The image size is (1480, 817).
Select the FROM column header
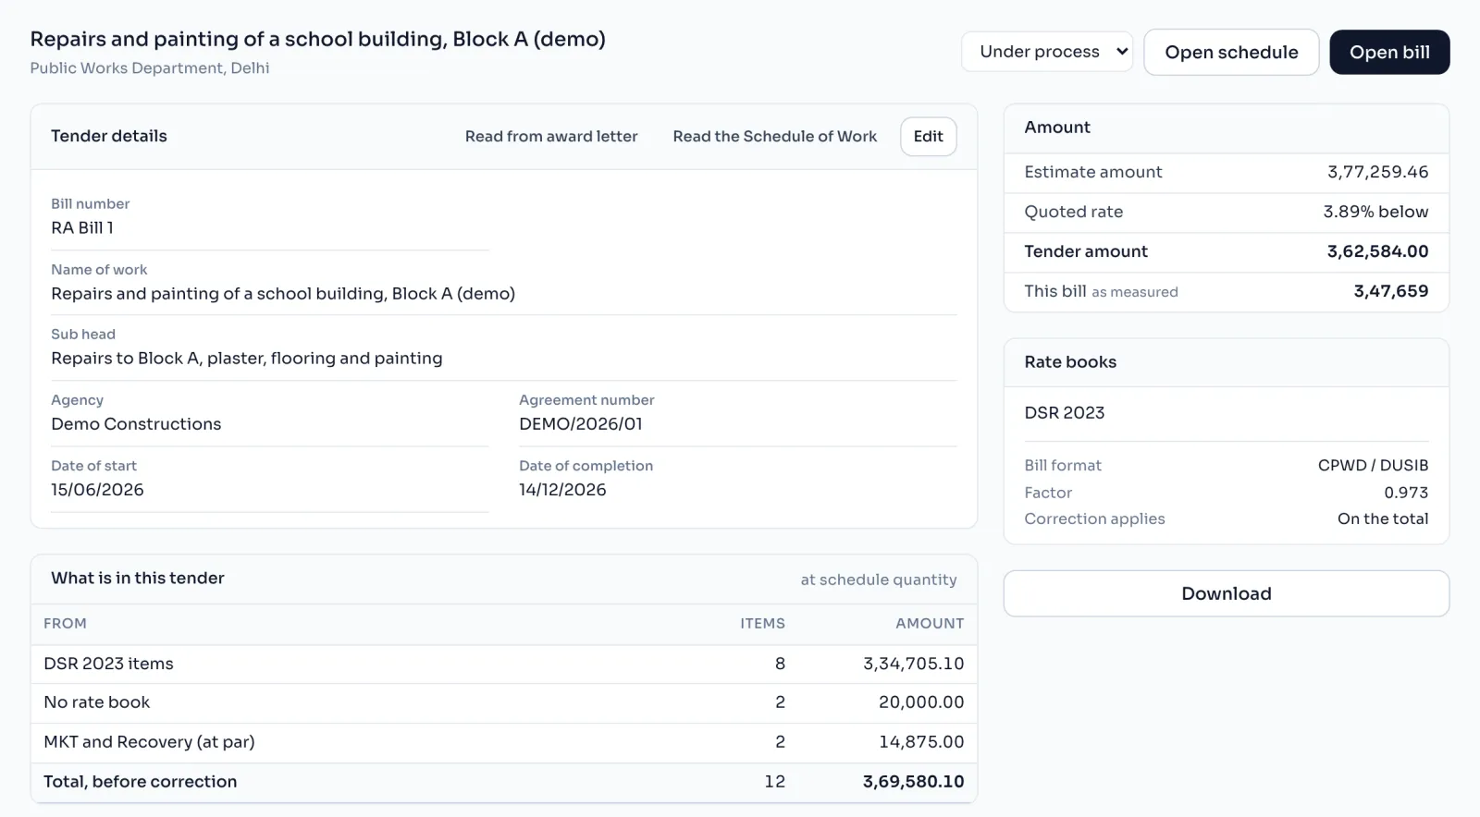(x=65, y=624)
